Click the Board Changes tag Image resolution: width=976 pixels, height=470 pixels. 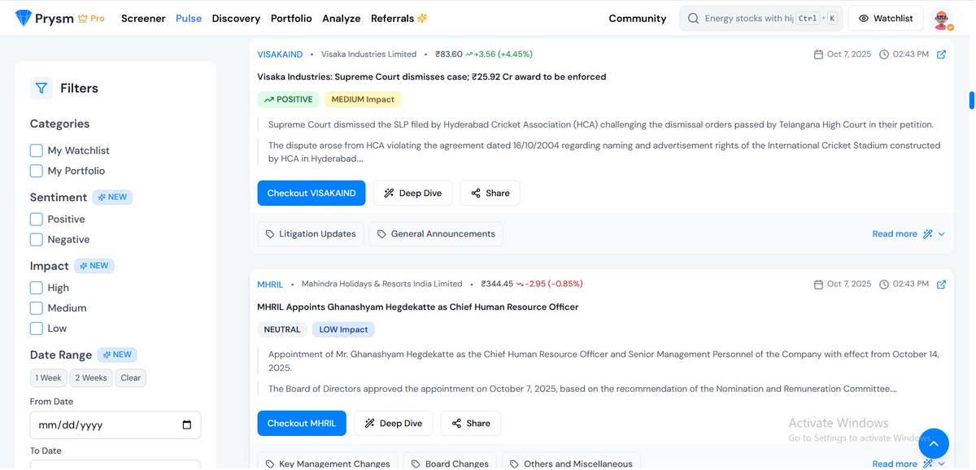[x=450, y=463]
